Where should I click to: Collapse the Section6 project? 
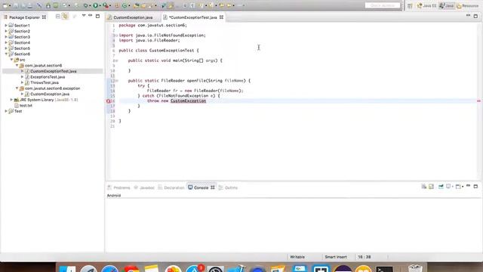(6, 54)
